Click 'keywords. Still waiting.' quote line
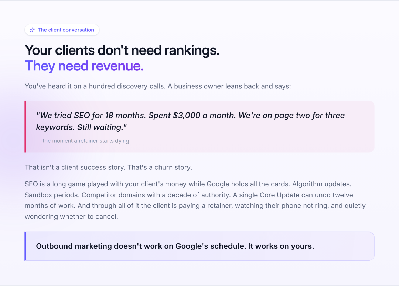This screenshot has height=286, width=399. [81, 127]
